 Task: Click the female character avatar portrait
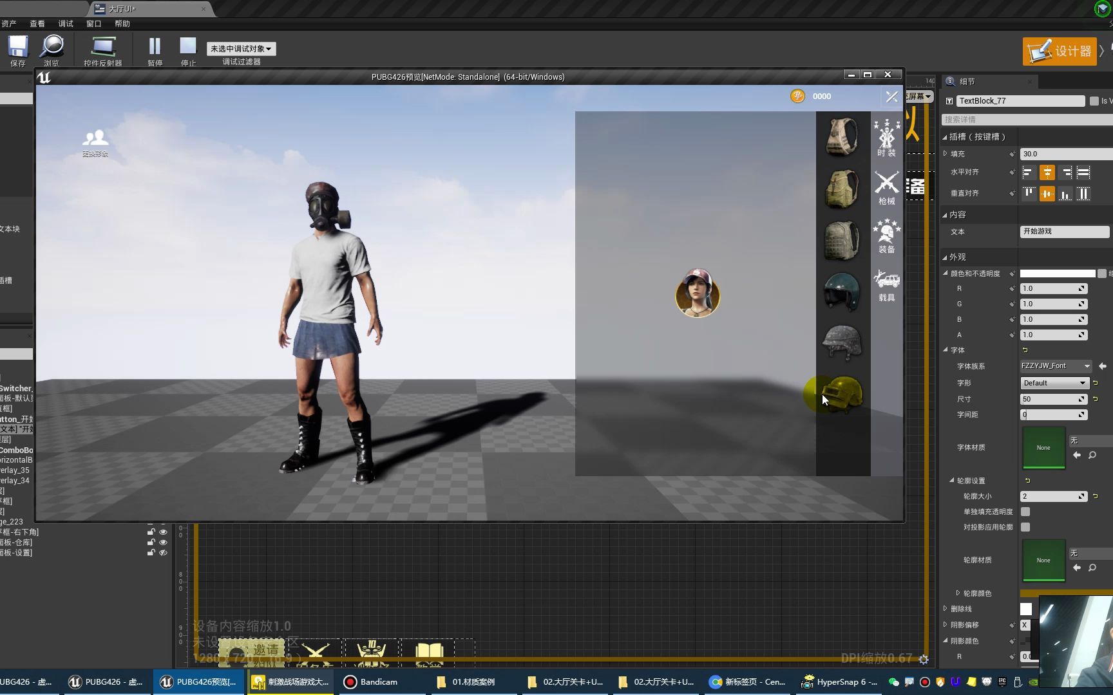coord(698,293)
